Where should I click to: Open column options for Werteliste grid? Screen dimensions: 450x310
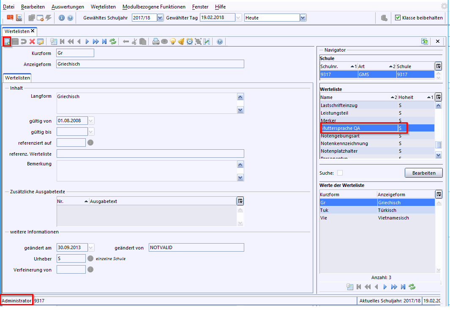[438, 97]
